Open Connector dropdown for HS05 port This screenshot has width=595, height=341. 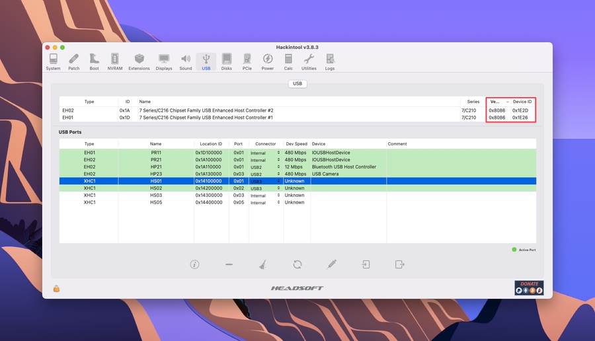click(265, 203)
